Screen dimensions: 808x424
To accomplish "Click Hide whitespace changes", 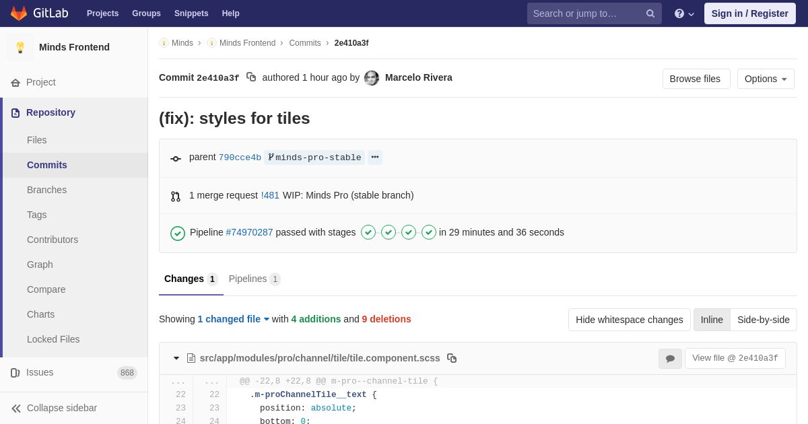I will [x=630, y=320].
